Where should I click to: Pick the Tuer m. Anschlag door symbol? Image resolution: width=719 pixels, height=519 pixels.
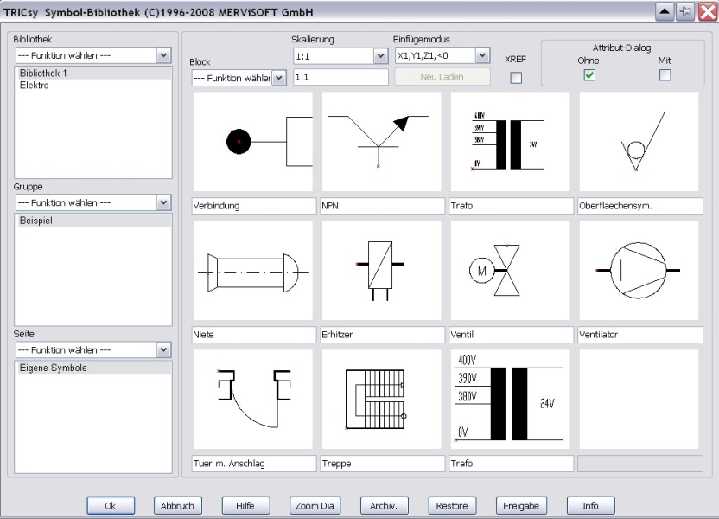[x=253, y=400]
